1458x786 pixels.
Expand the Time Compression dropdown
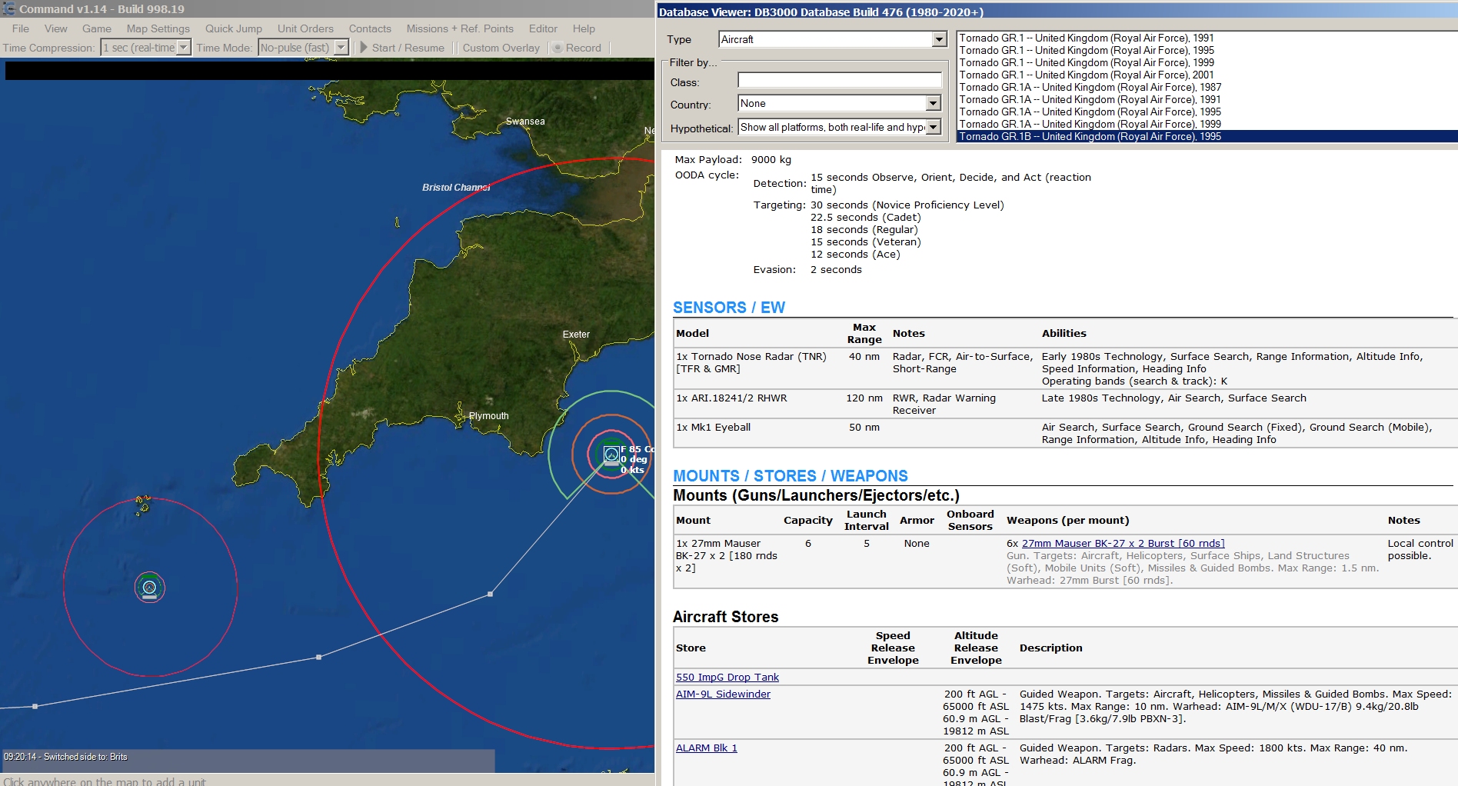click(x=183, y=48)
